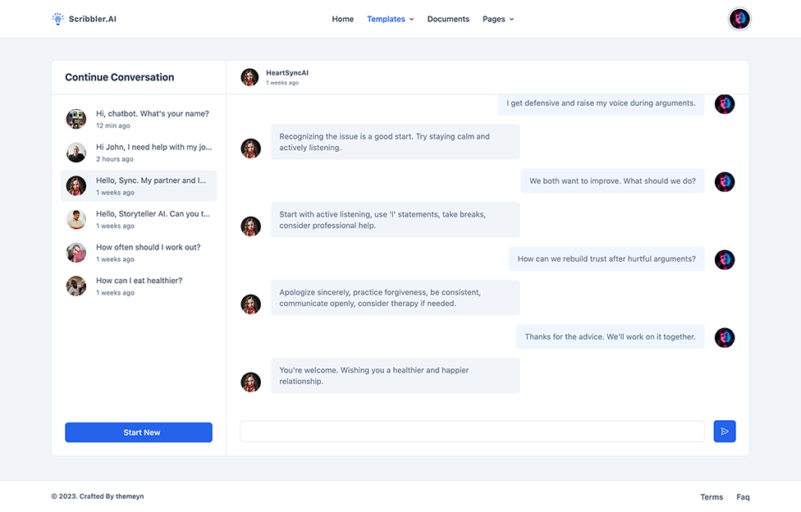
Task: Click avatar beside 'How often should I work out?'
Action: 76,253
